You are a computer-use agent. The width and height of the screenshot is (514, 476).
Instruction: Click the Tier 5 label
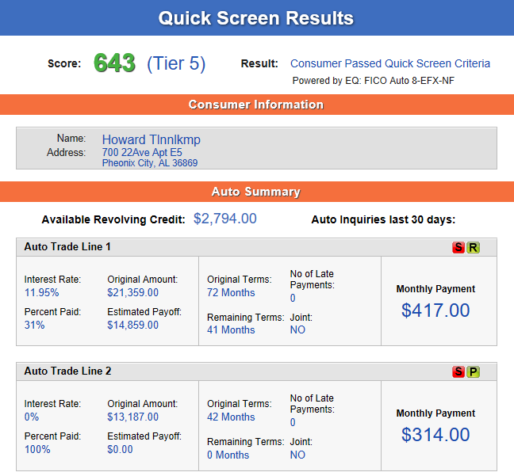[176, 64]
